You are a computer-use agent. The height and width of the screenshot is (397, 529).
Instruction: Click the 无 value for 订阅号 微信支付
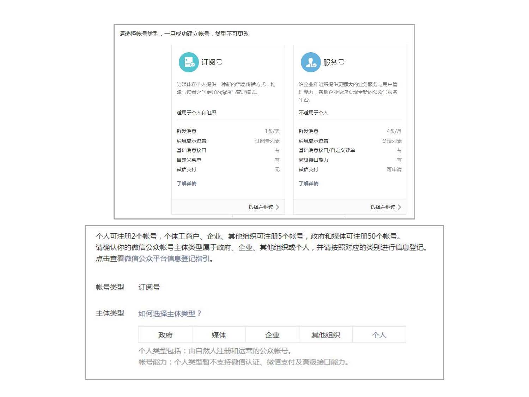(x=277, y=169)
